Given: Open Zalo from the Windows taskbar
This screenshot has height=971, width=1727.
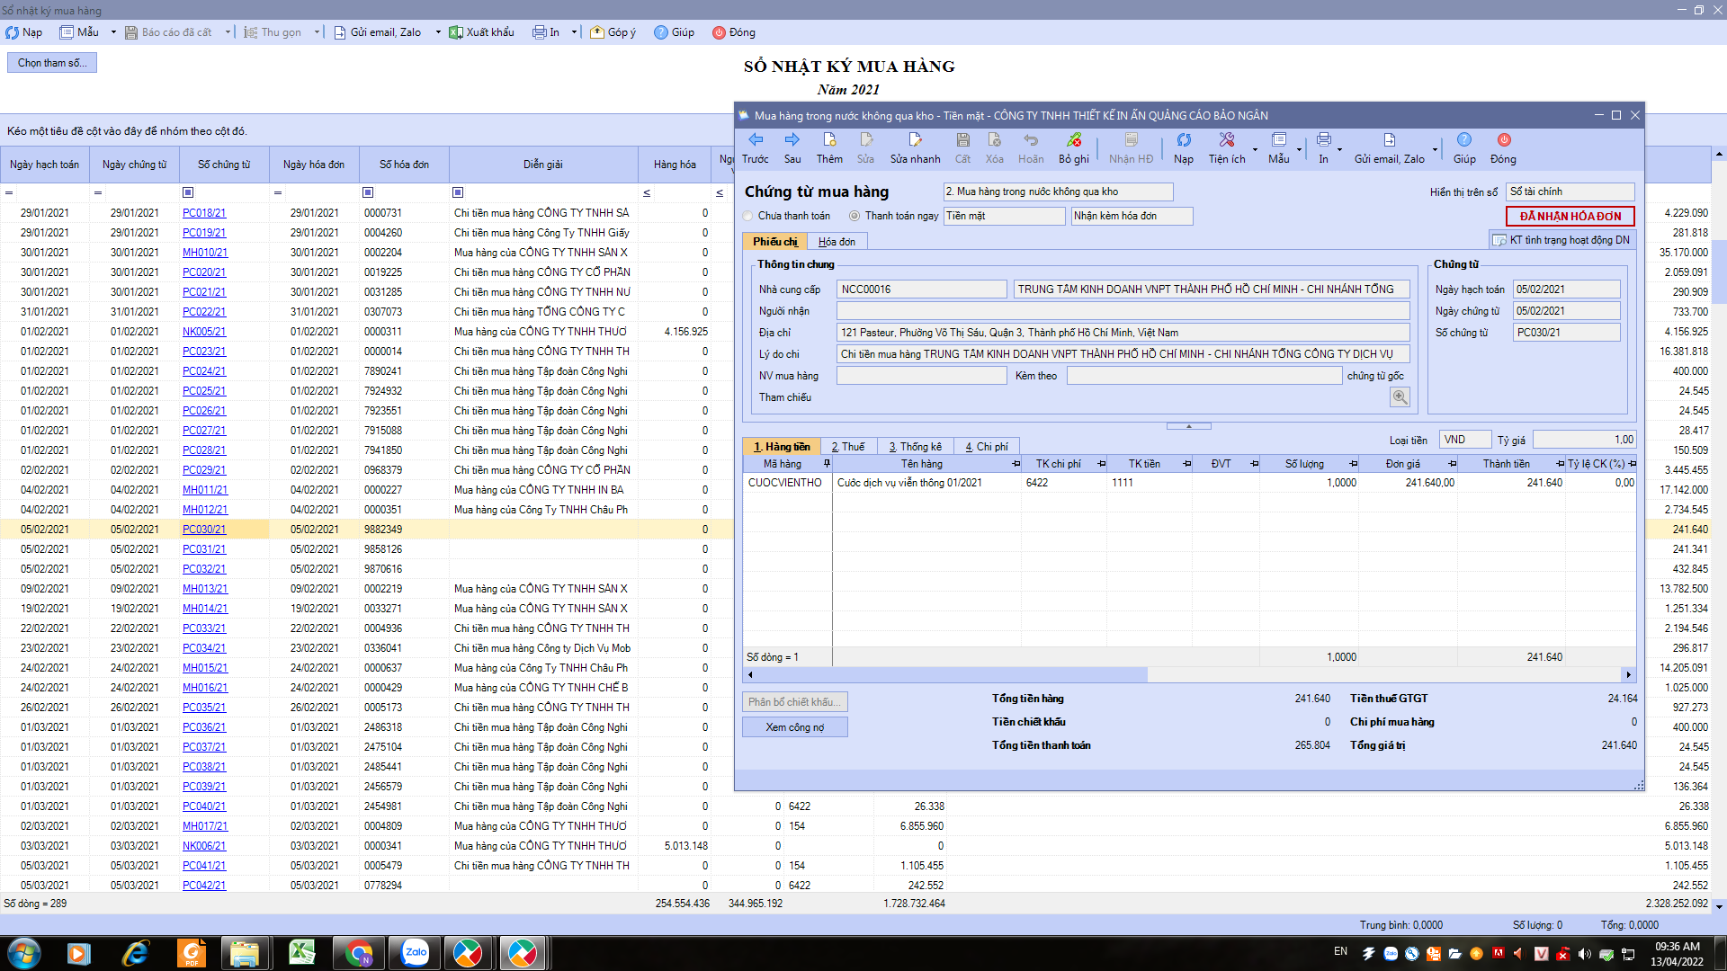Looking at the screenshot, I should tap(416, 953).
